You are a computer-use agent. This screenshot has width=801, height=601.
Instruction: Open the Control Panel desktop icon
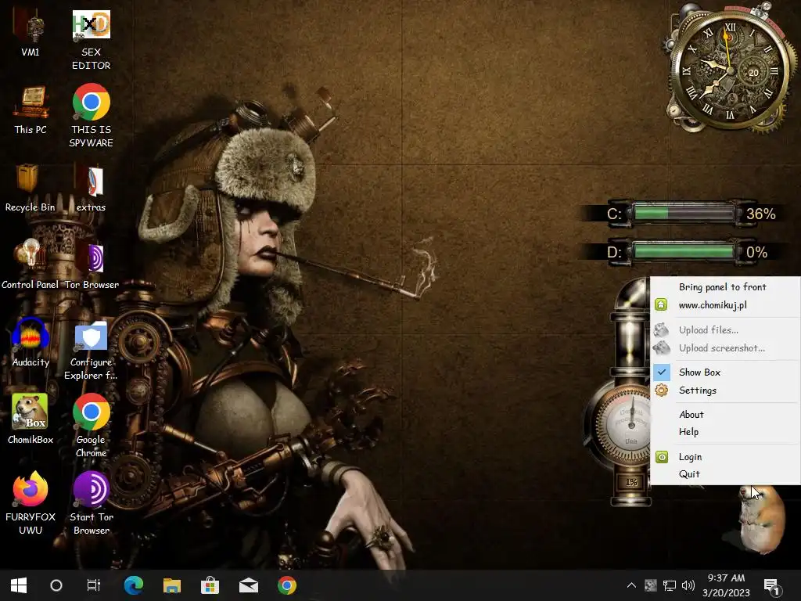click(x=31, y=265)
